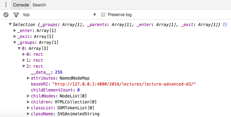Collapse the _groups Array[1] entry
The image size is (231, 117).
pyautogui.click(x=15, y=42)
